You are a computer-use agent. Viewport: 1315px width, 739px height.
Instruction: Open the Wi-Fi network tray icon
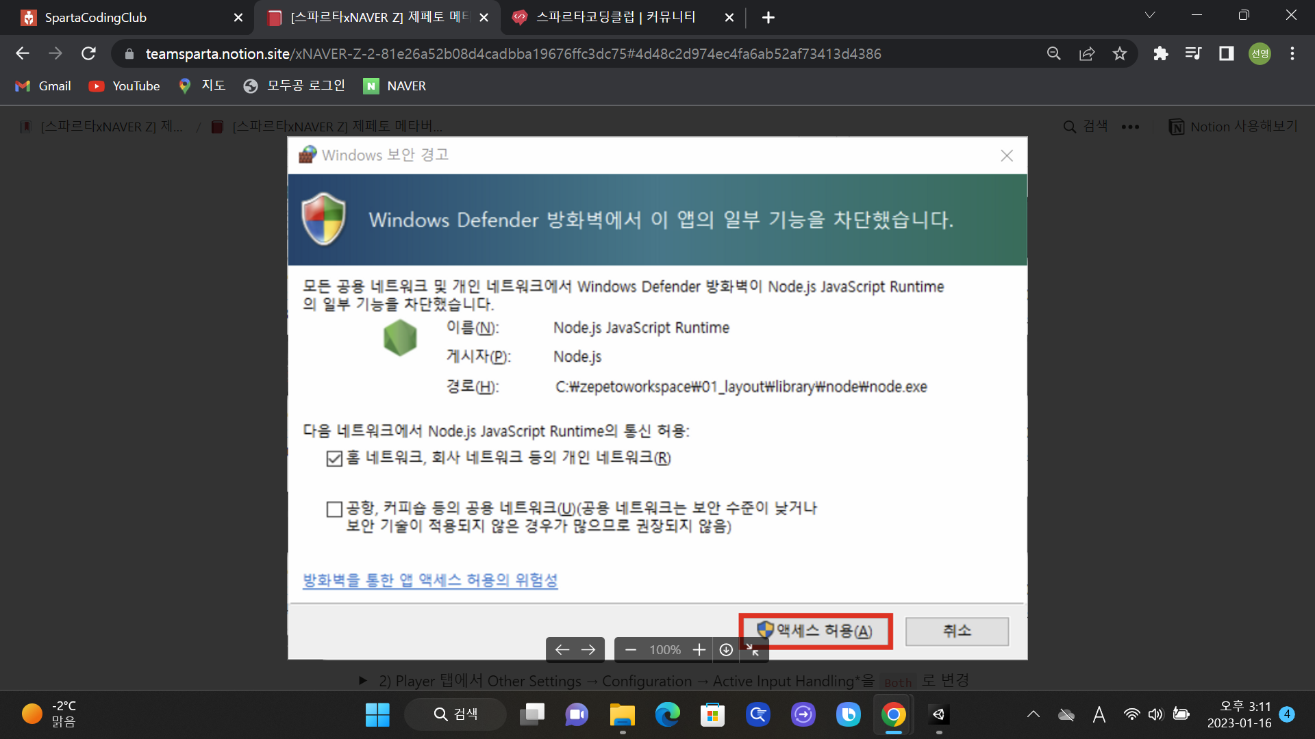(x=1131, y=715)
